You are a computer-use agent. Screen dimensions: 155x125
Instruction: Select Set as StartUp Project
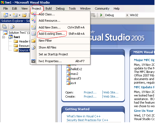pos(53,54)
